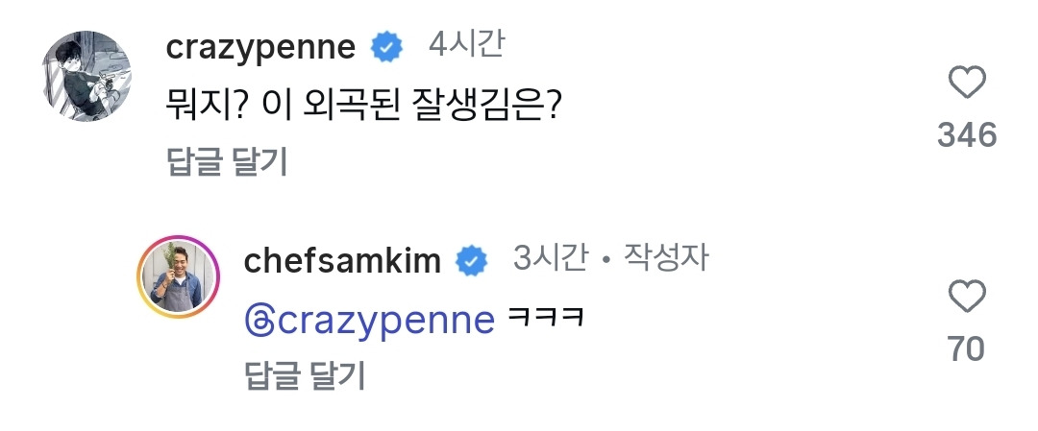Image resolution: width=1038 pixels, height=431 pixels.
Task: Click the 3시간 timestamp
Action: point(549,258)
